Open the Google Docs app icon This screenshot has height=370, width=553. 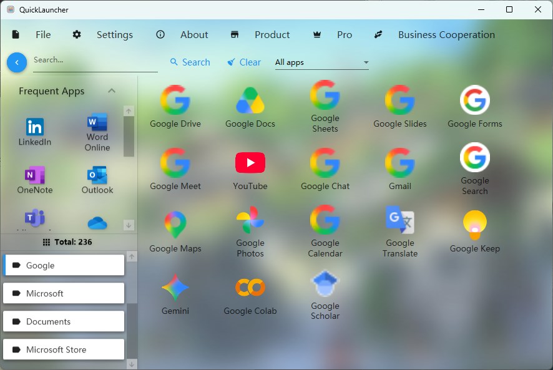250,100
